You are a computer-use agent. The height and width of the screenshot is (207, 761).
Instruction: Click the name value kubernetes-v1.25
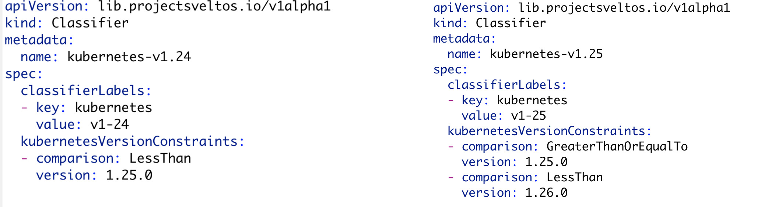tap(546, 54)
